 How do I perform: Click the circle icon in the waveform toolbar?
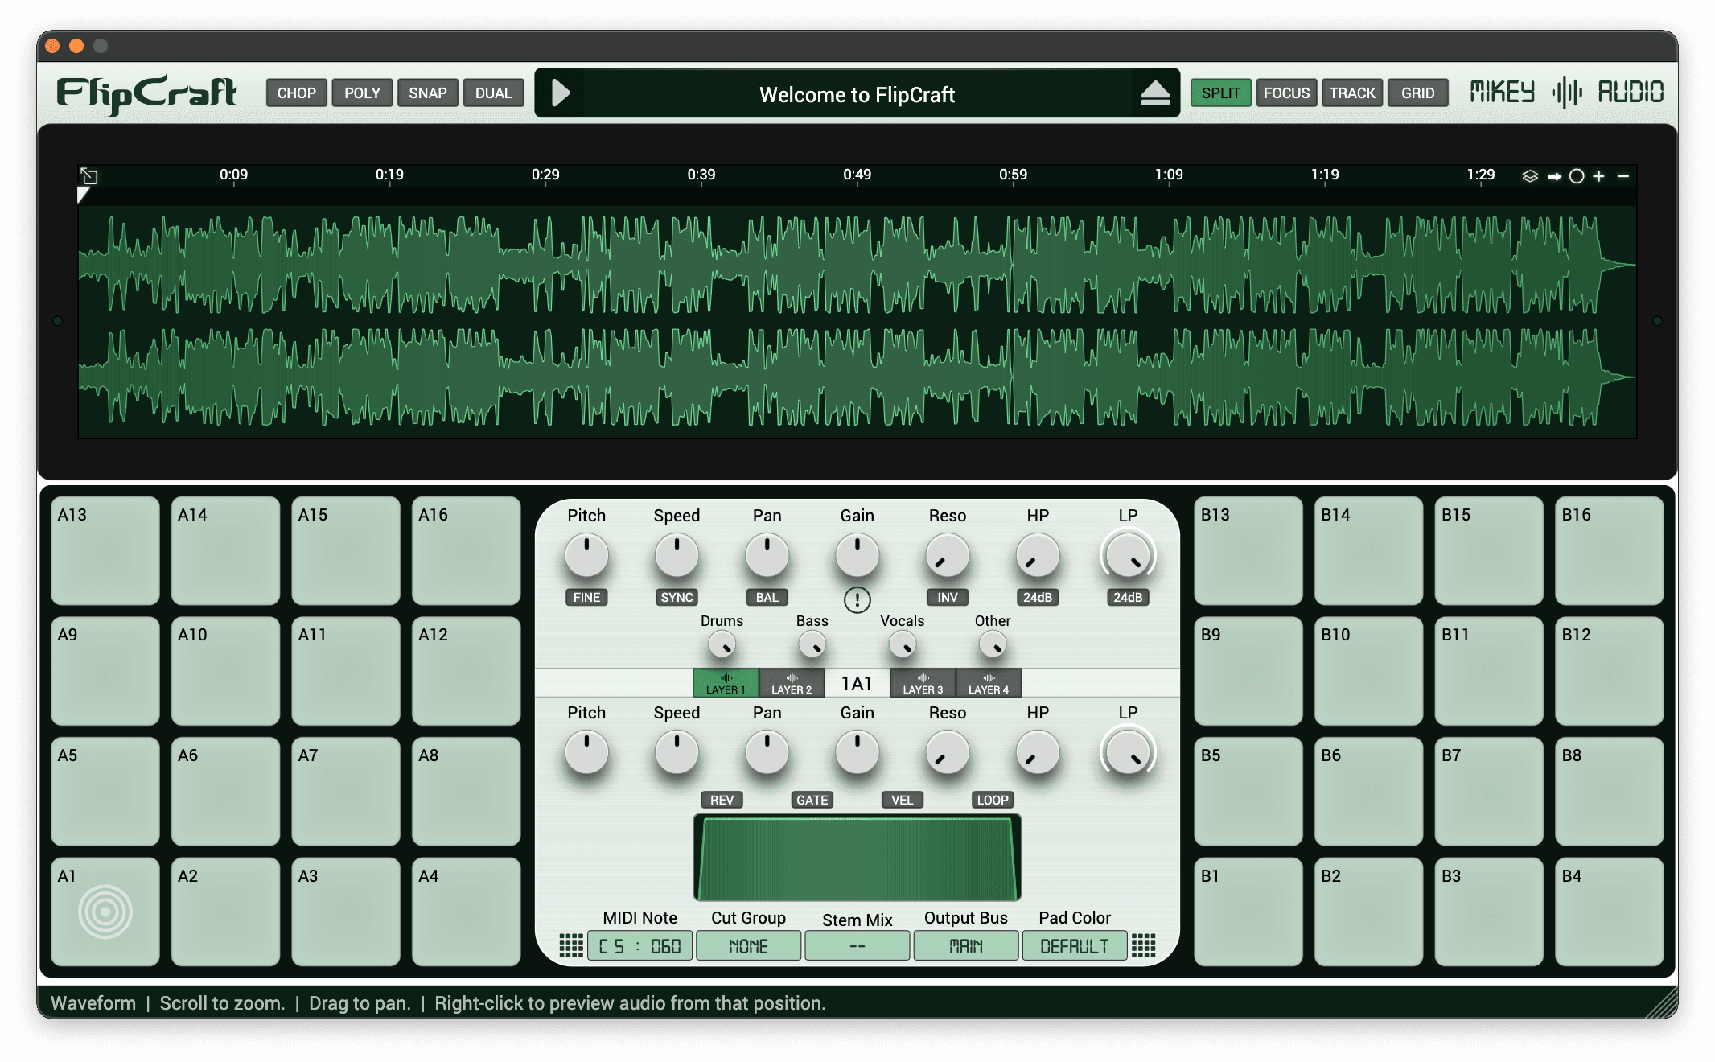[x=1577, y=176]
